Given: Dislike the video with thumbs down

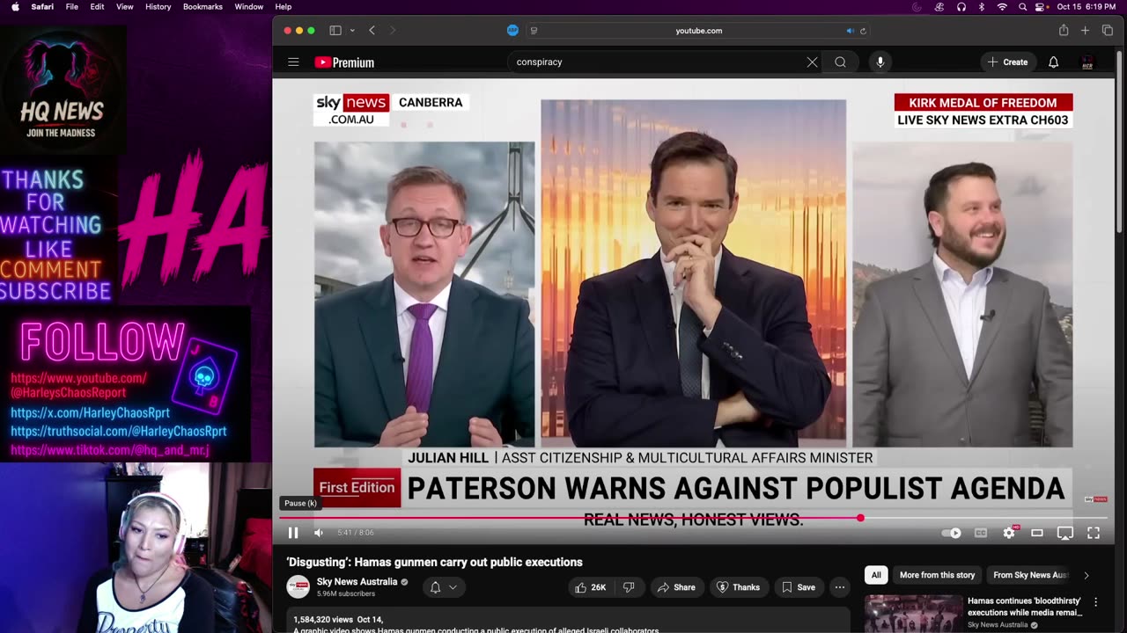Looking at the screenshot, I should point(629,587).
